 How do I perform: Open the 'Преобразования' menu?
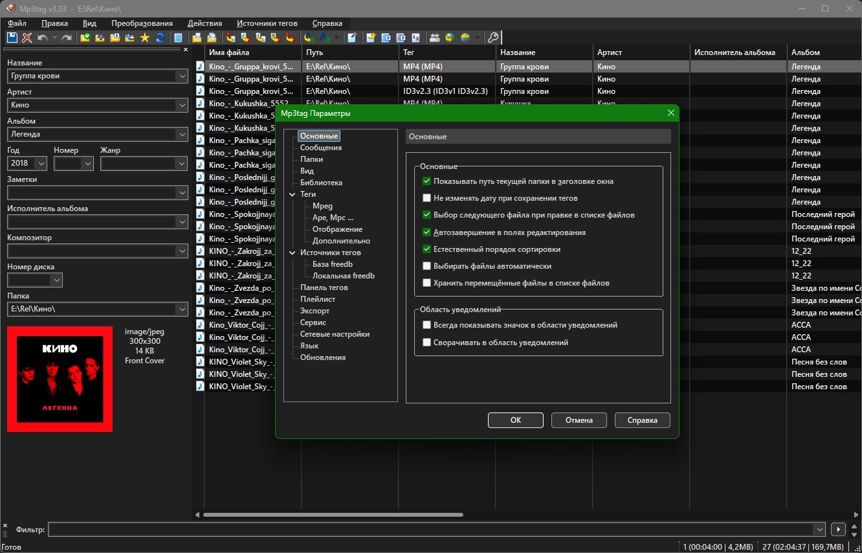142,23
